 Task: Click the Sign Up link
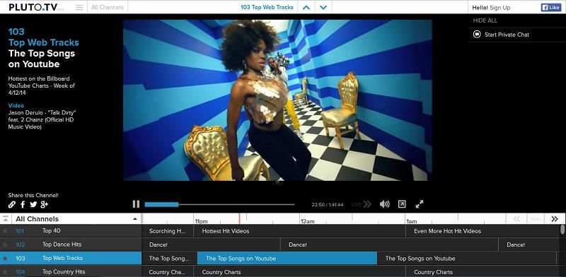[500, 8]
